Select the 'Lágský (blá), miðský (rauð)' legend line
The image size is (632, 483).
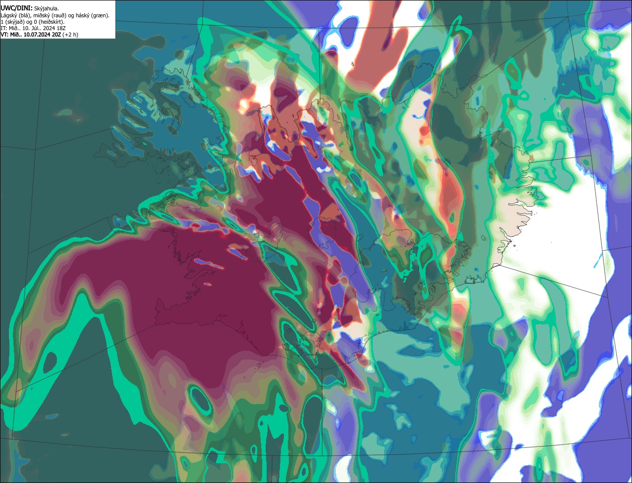point(55,15)
